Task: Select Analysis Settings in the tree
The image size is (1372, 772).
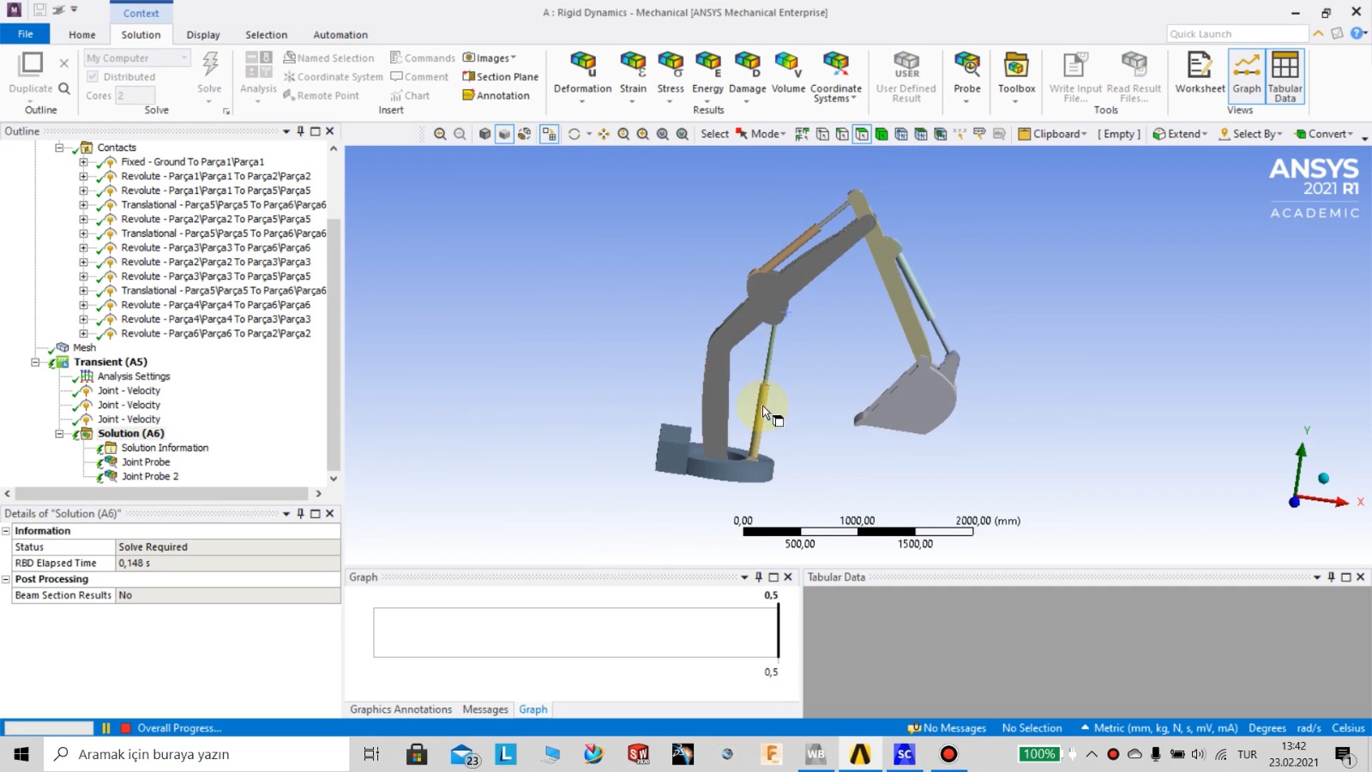Action: pyautogui.click(x=134, y=377)
